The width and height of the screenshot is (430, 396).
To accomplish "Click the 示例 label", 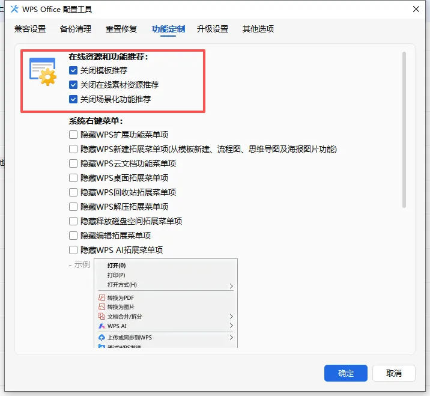I will pyautogui.click(x=82, y=264).
